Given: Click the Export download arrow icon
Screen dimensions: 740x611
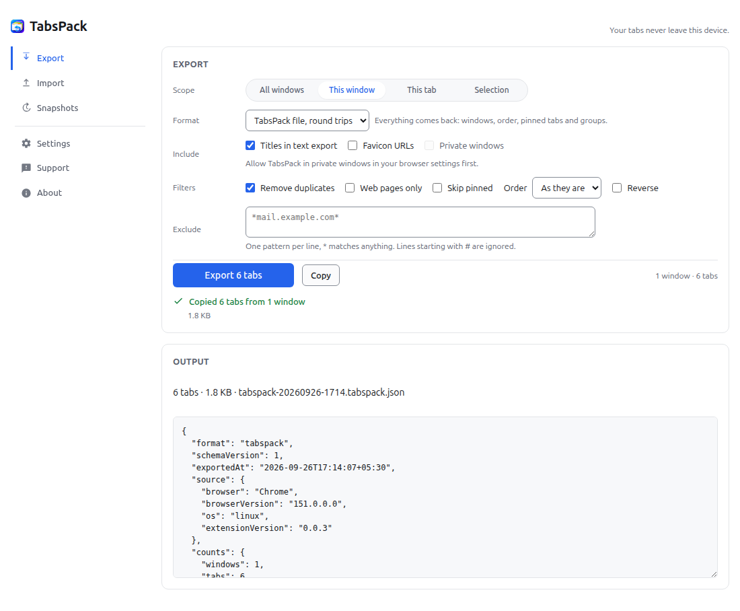Looking at the screenshot, I should click(x=26, y=57).
